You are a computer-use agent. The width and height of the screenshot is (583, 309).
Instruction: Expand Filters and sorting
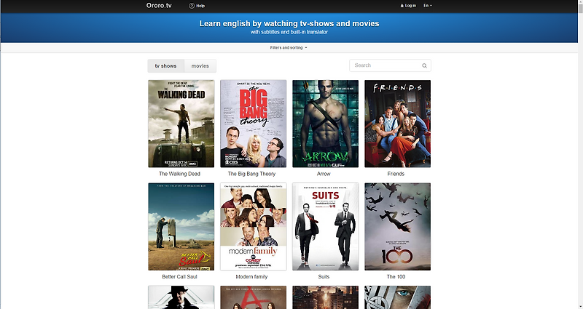289,47
